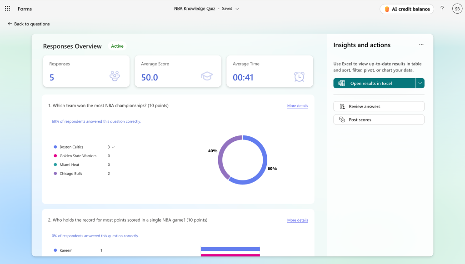
Task: Expand the Open results in Excel chevron
Action: coord(419,83)
